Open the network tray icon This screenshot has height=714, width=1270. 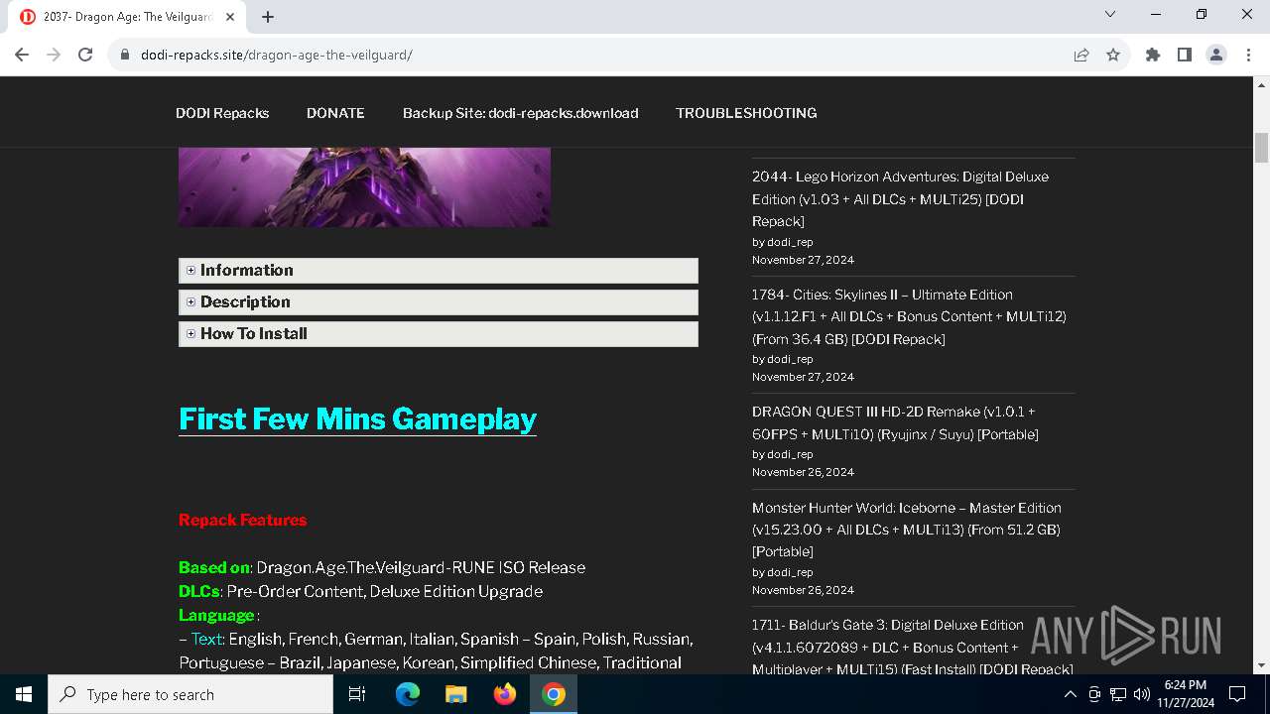(1118, 694)
